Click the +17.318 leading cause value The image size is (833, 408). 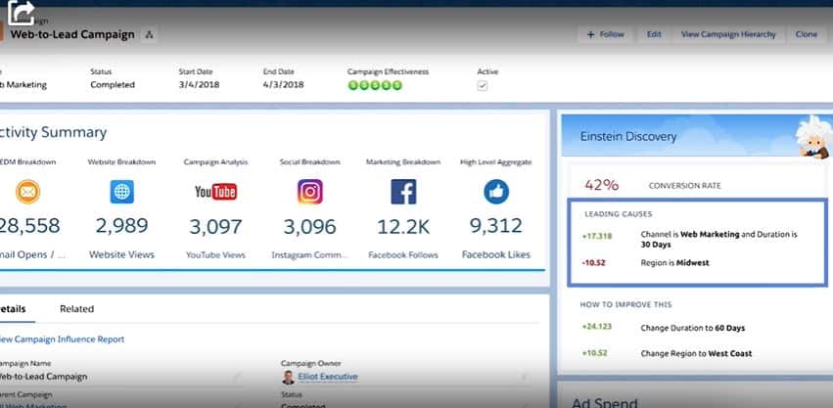tap(597, 236)
